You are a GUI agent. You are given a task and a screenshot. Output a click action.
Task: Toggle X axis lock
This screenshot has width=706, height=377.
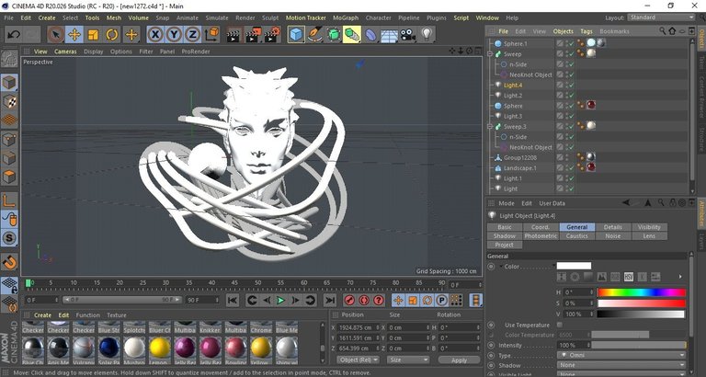(155, 35)
